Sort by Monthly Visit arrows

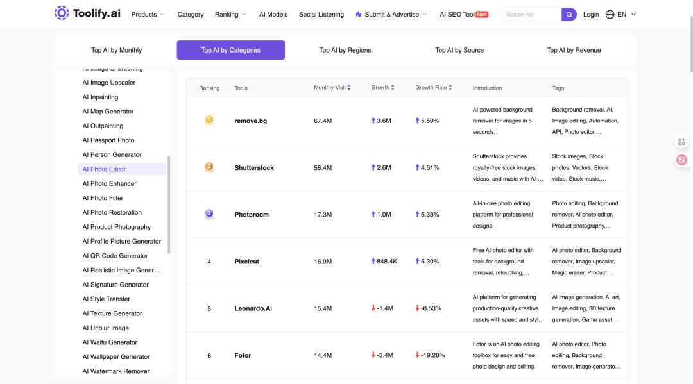348,88
